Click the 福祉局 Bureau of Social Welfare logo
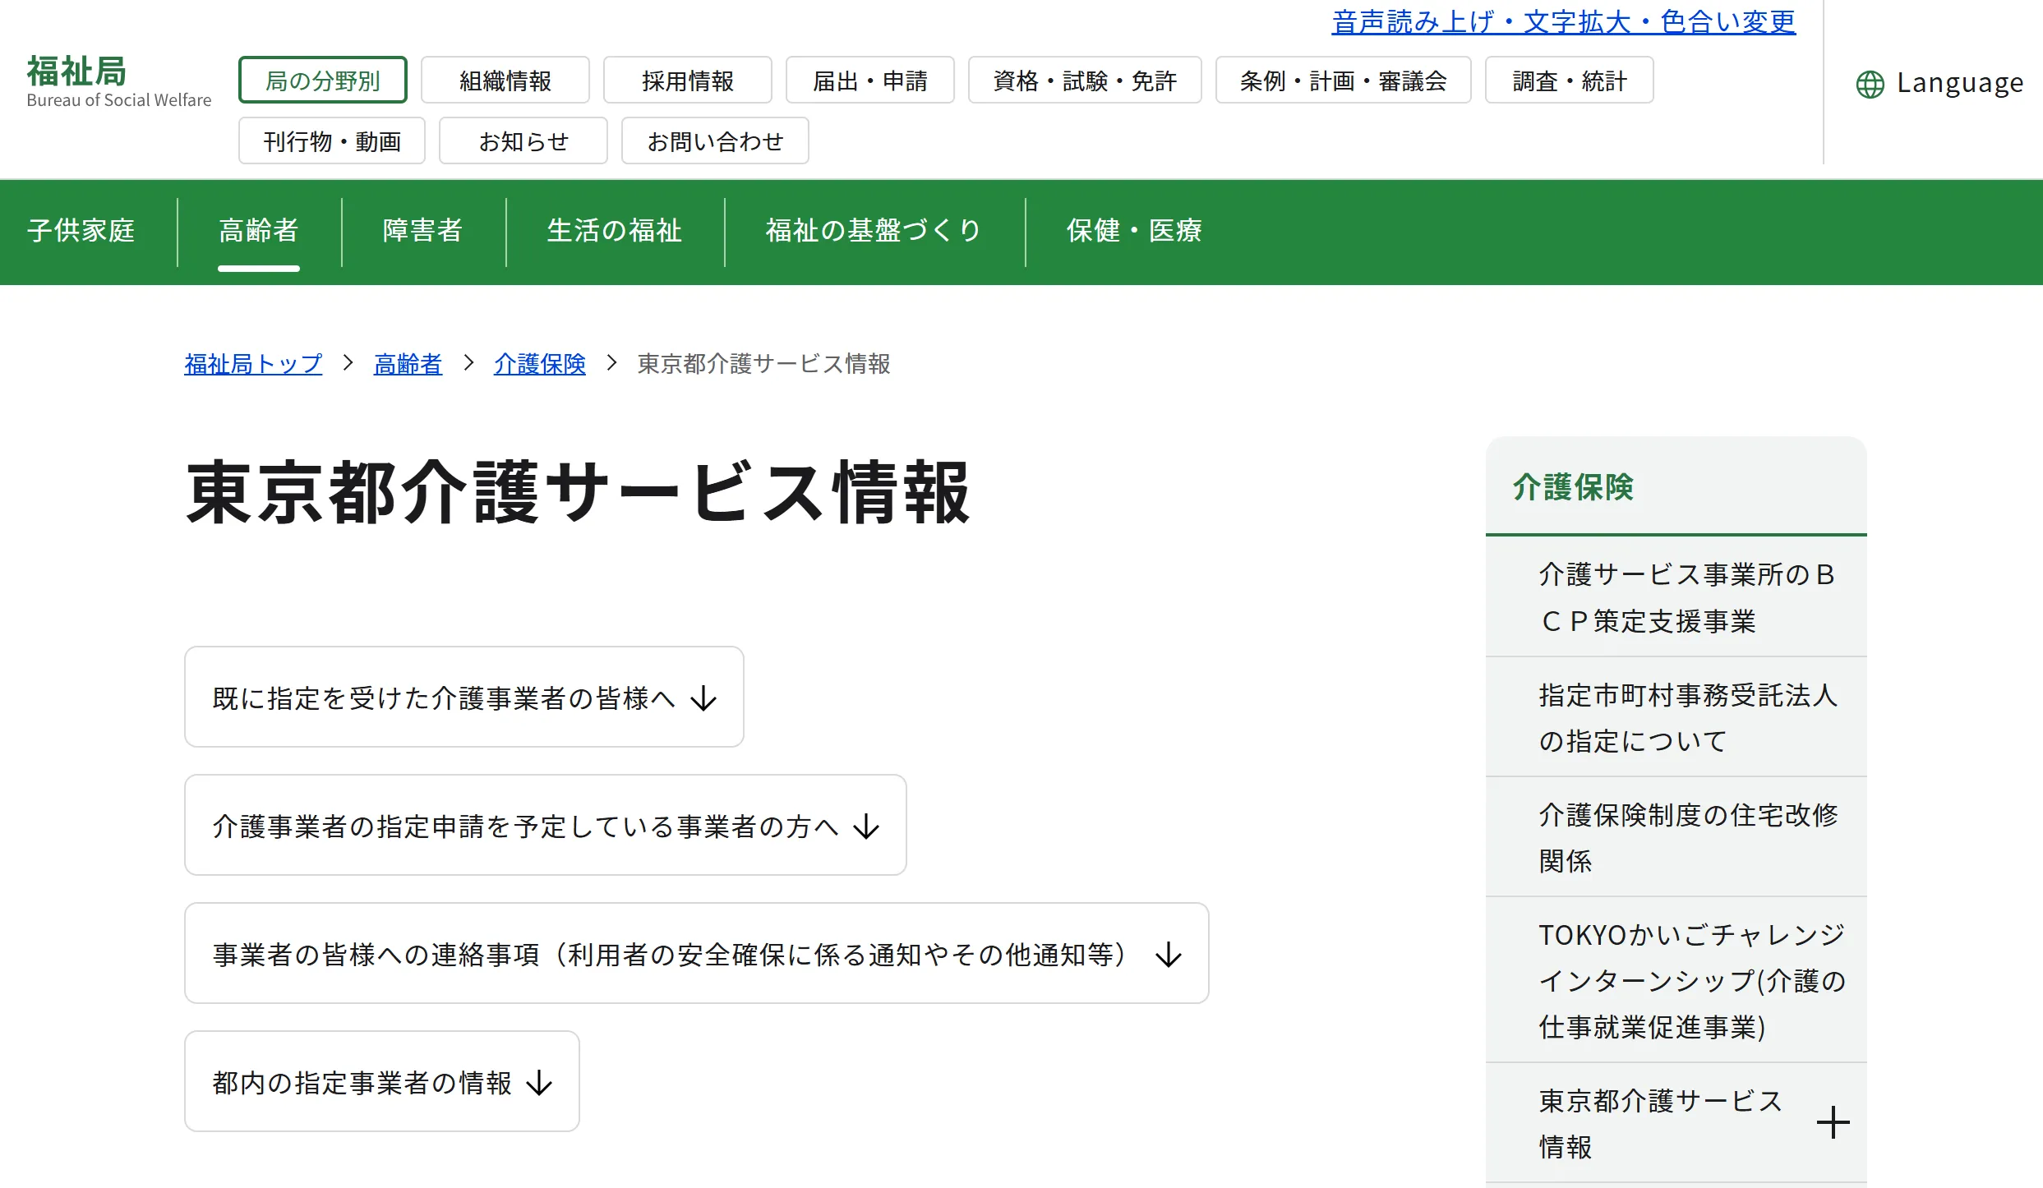Image resolution: width=2043 pixels, height=1188 pixels. point(118,81)
